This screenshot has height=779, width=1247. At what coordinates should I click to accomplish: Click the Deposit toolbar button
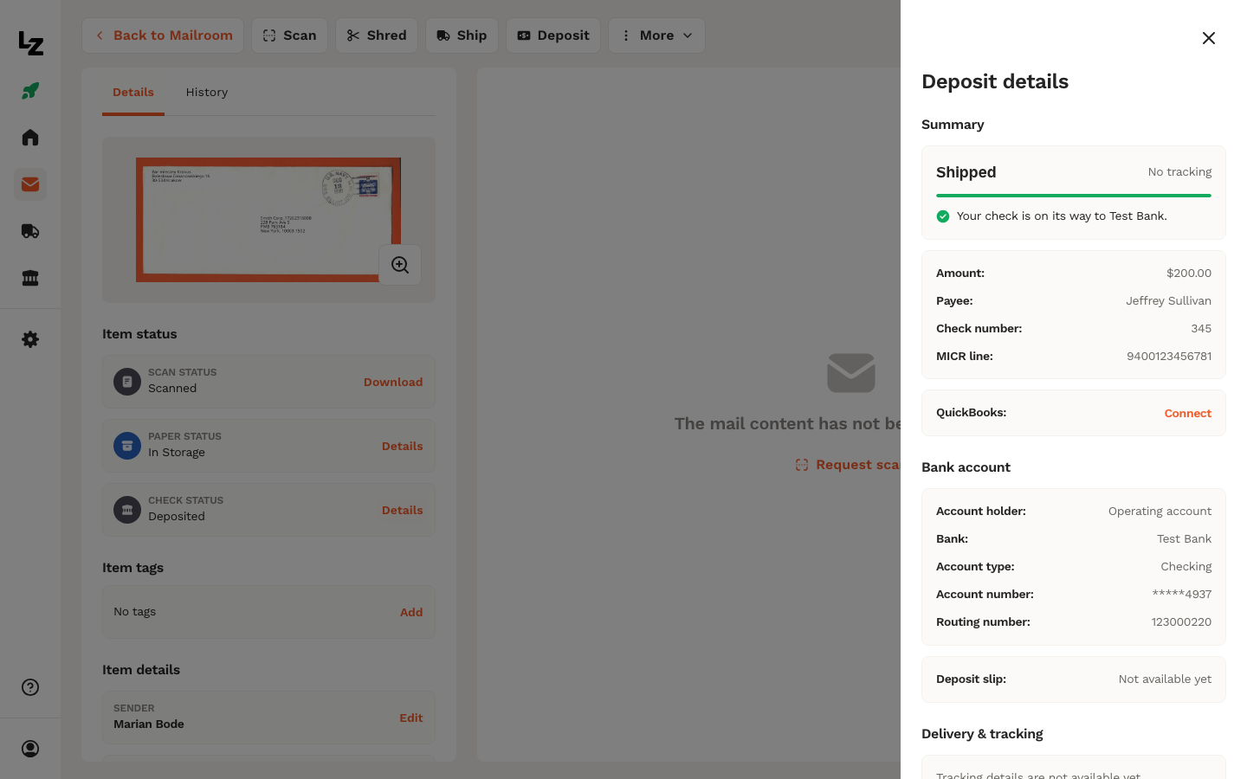pyautogui.click(x=553, y=35)
